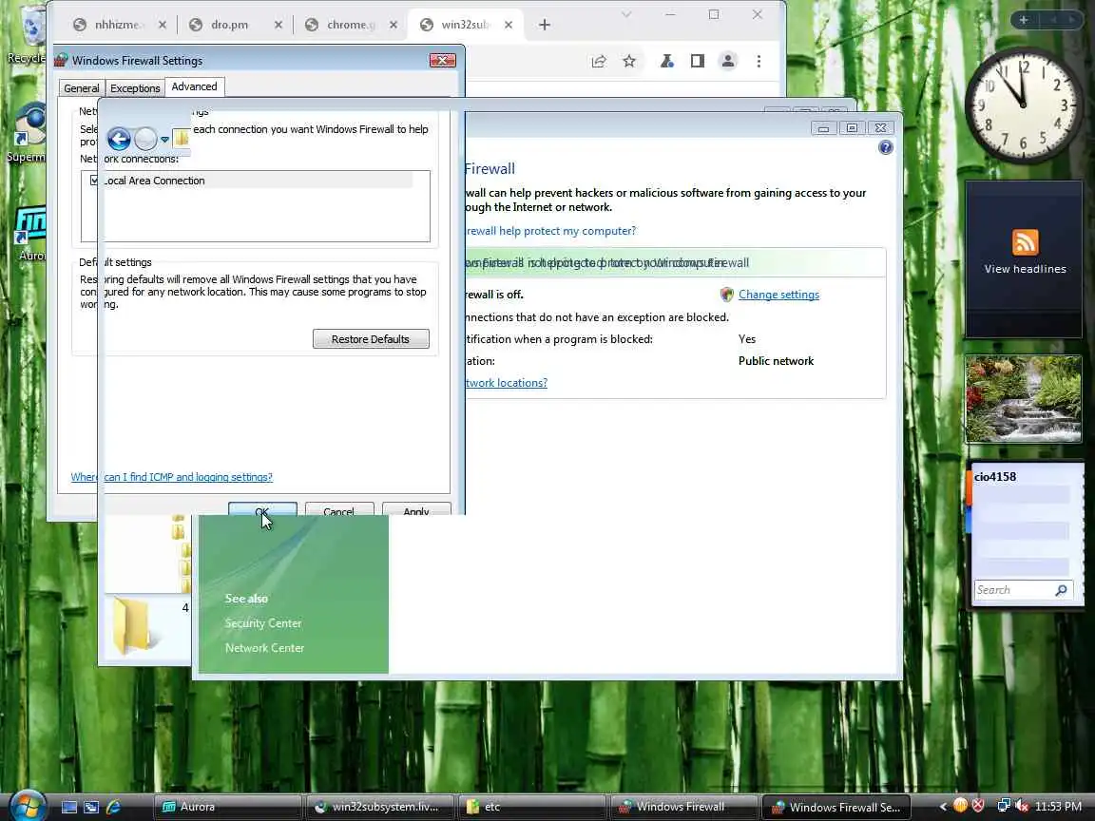Click the waterfall slideshow gadget picture
Image resolution: width=1095 pixels, height=821 pixels.
(x=1024, y=399)
